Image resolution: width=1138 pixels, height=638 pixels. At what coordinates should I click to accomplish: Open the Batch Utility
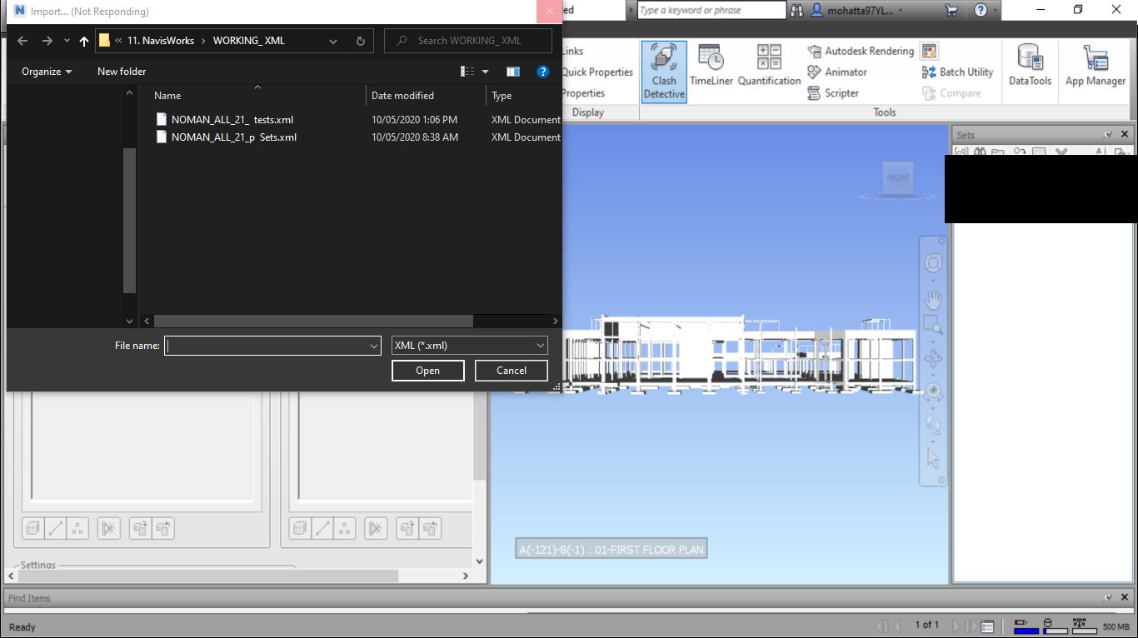958,72
